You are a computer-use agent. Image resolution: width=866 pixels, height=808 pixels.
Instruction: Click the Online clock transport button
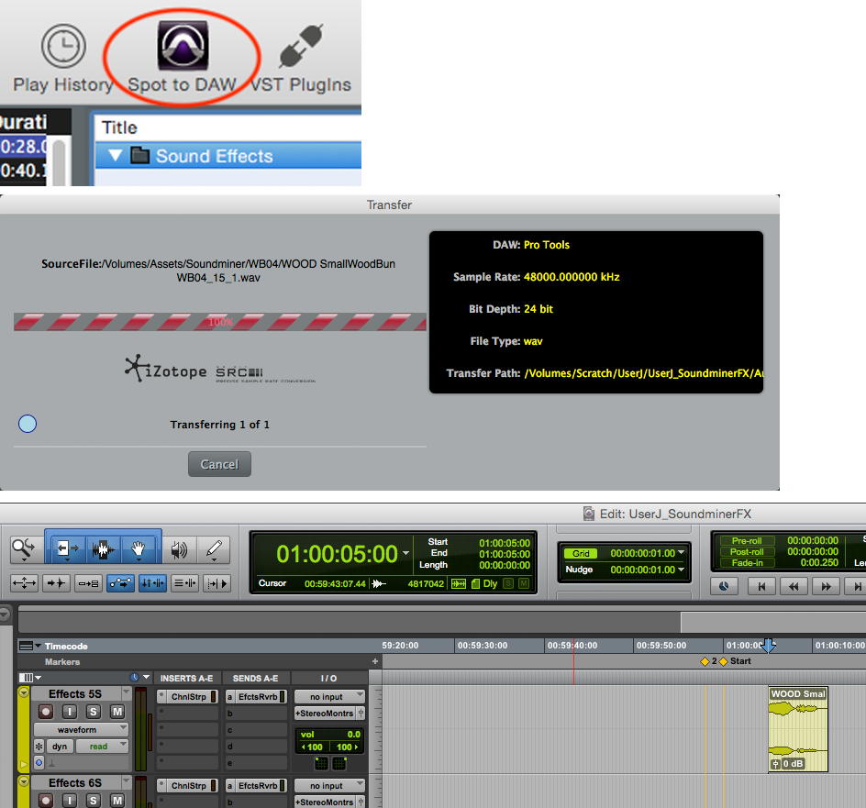(724, 587)
